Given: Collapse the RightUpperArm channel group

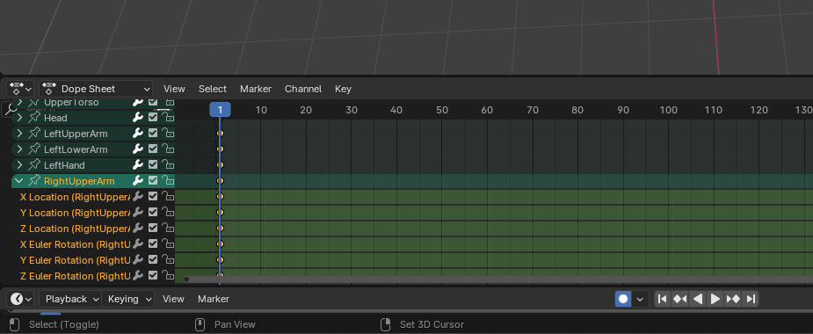Looking at the screenshot, I should (x=19, y=181).
